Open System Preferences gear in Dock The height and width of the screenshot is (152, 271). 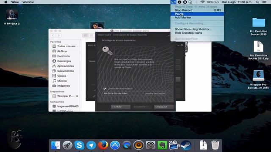click(x=150, y=145)
